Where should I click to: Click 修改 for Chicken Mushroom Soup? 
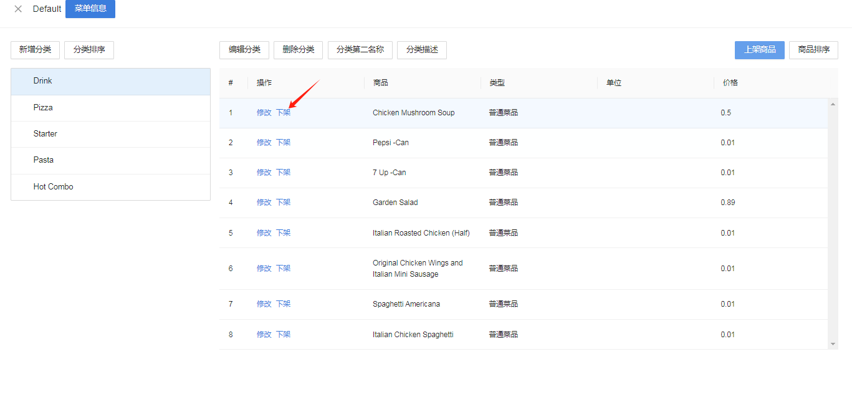(x=264, y=113)
